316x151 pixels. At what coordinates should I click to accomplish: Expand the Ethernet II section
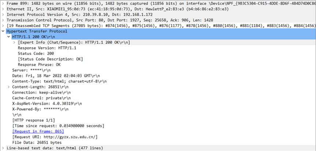(x=3, y=9)
